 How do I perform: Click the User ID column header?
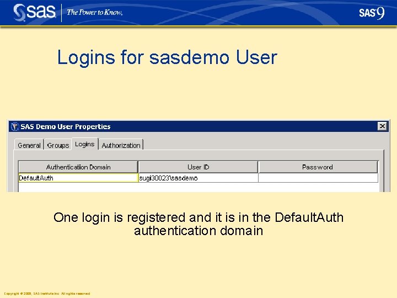pos(198,167)
